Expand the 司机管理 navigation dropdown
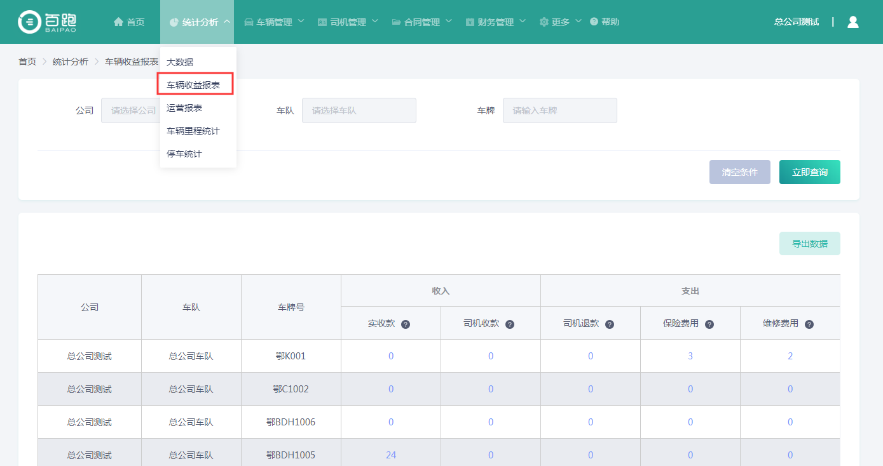This screenshot has width=883, height=466. pyautogui.click(x=348, y=22)
